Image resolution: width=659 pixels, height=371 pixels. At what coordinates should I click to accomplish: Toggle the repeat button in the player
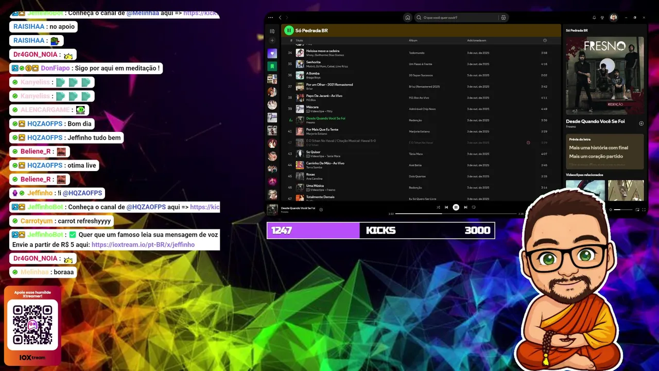(x=474, y=207)
